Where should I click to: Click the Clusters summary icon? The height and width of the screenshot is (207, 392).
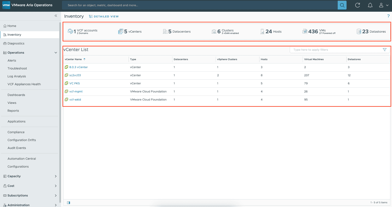[214, 31]
